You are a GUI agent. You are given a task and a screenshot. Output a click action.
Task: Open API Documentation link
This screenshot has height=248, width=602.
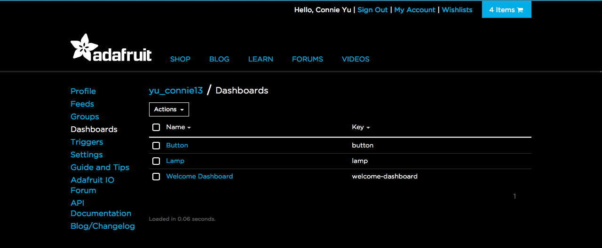[x=101, y=208]
